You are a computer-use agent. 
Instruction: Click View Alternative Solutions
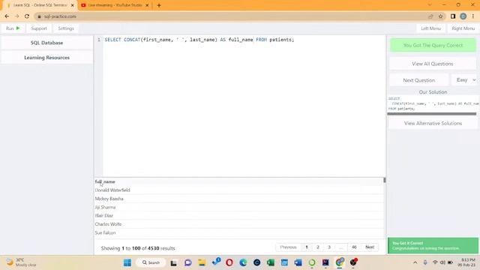coord(433,123)
